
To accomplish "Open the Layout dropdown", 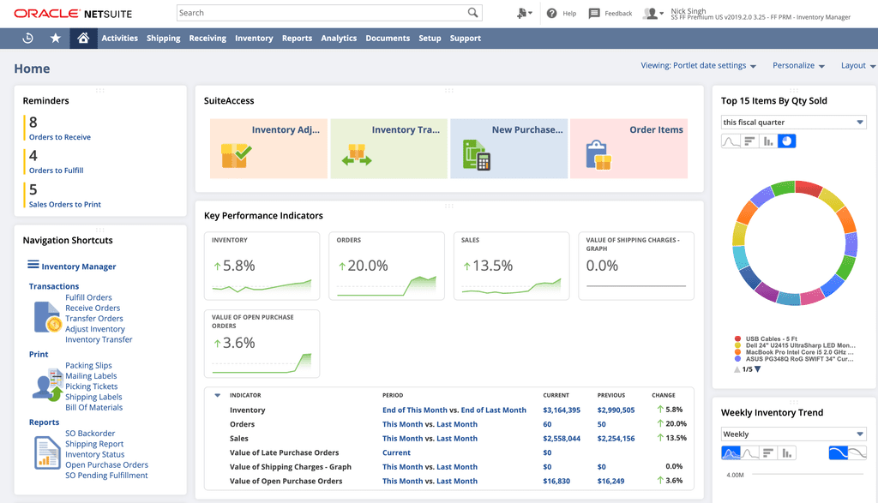I will pyautogui.click(x=857, y=65).
